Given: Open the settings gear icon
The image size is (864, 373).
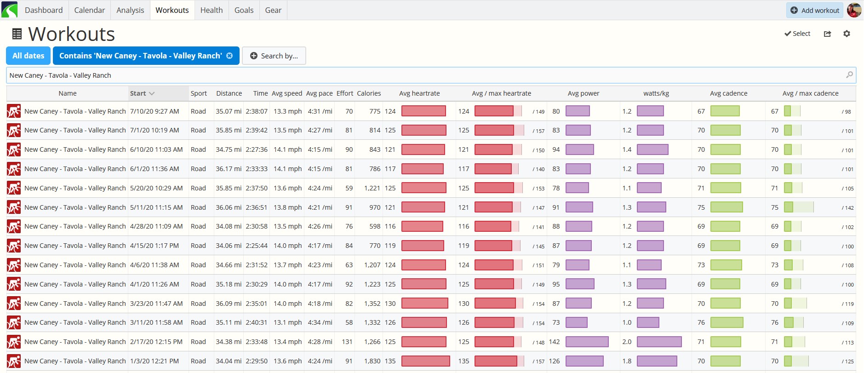Looking at the screenshot, I should tap(847, 34).
